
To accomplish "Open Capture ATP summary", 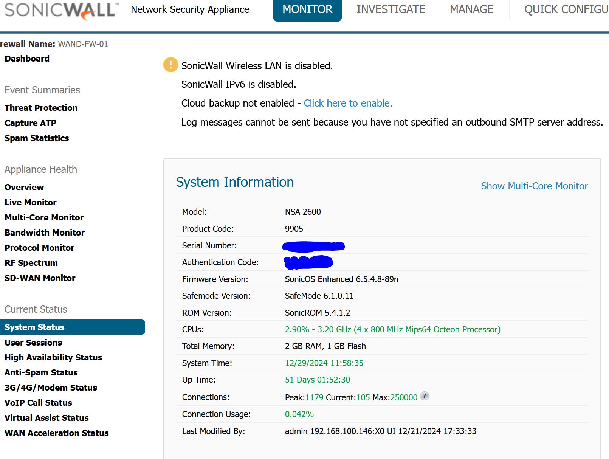I will click(30, 123).
